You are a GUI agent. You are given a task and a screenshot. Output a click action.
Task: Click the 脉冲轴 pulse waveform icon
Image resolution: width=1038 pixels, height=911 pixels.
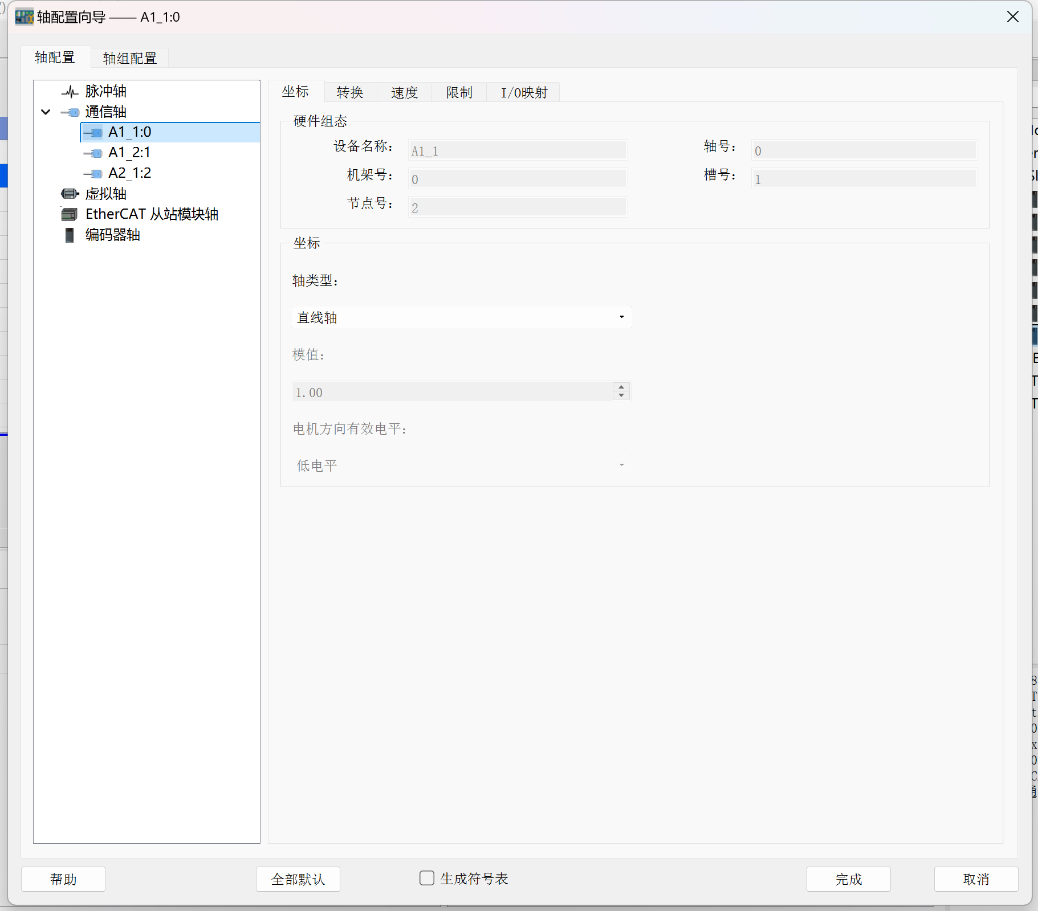pos(70,91)
